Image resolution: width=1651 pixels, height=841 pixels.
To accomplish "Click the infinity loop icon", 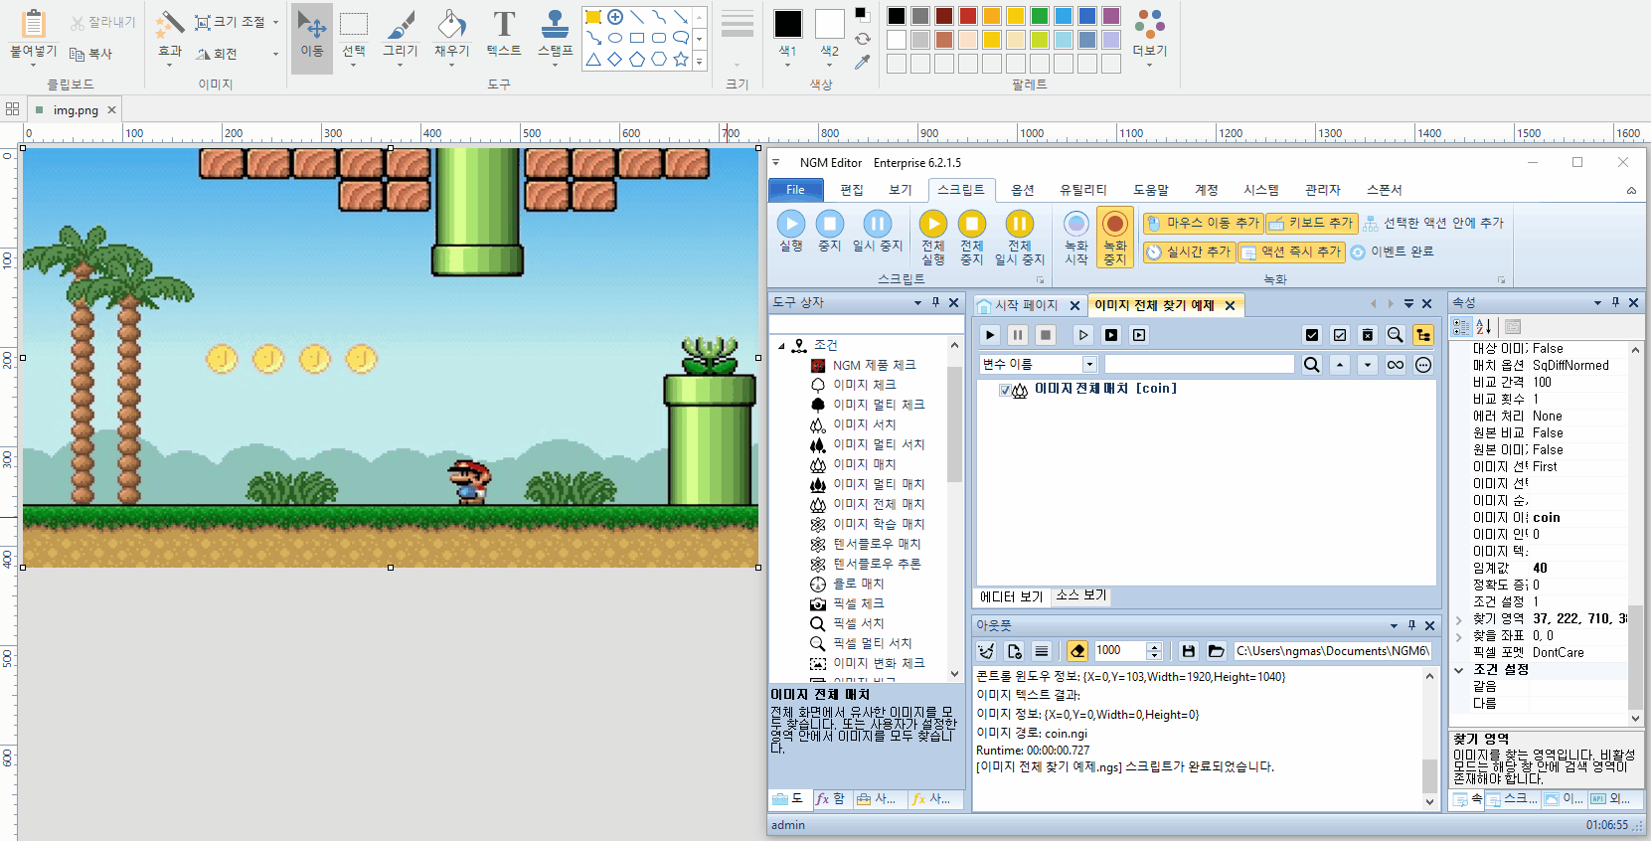I will (x=1396, y=365).
